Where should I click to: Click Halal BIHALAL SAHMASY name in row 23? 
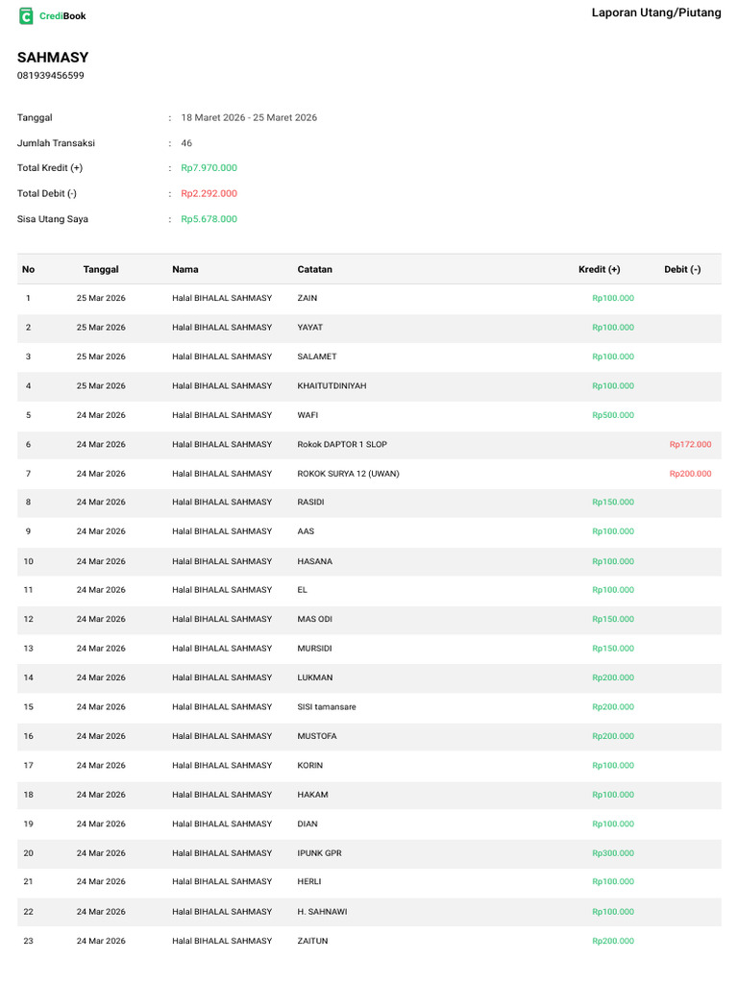coord(222,941)
